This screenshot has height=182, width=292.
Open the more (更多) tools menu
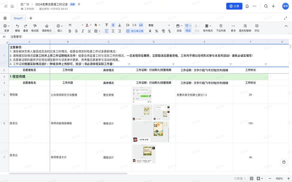click(x=233, y=28)
